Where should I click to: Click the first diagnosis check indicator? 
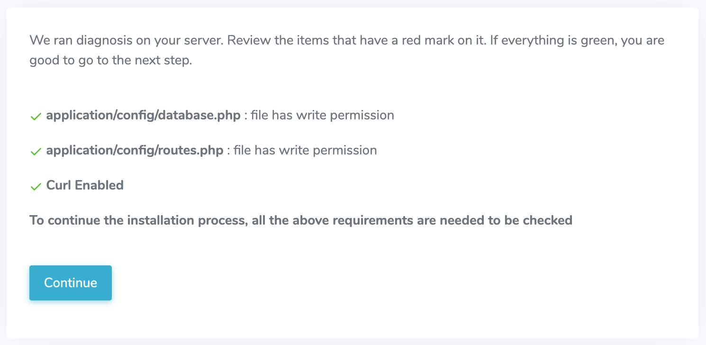tap(36, 116)
